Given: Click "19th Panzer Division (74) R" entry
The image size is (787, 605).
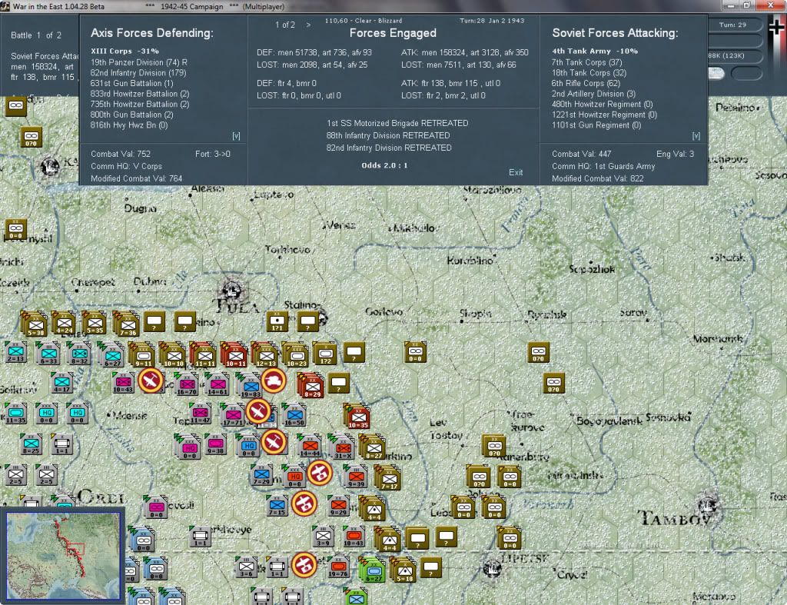Looking at the screenshot, I should [139, 62].
